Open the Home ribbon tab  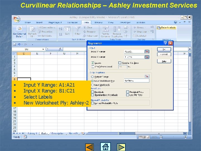[27, 22]
